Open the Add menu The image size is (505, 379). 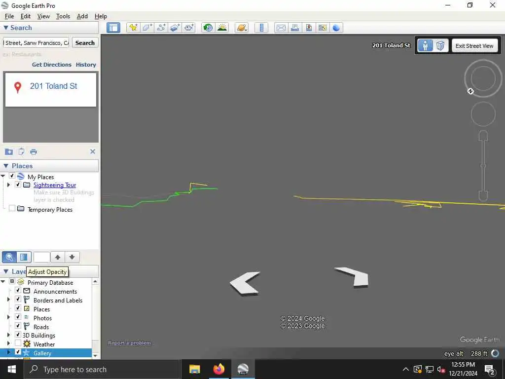click(x=82, y=16)
